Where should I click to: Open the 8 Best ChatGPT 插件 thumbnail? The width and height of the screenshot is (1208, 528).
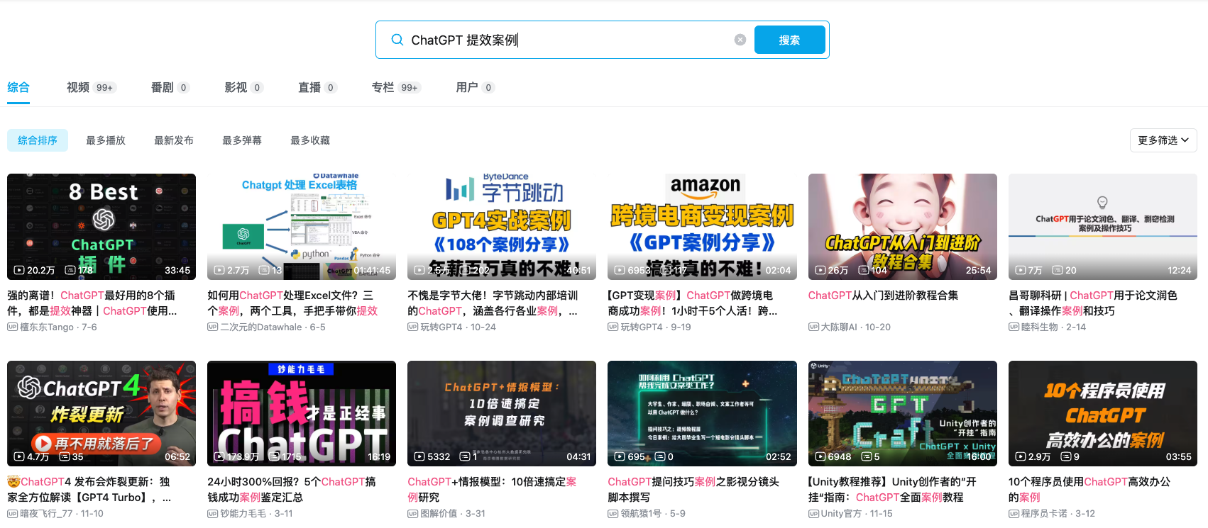tap(101, 227)
